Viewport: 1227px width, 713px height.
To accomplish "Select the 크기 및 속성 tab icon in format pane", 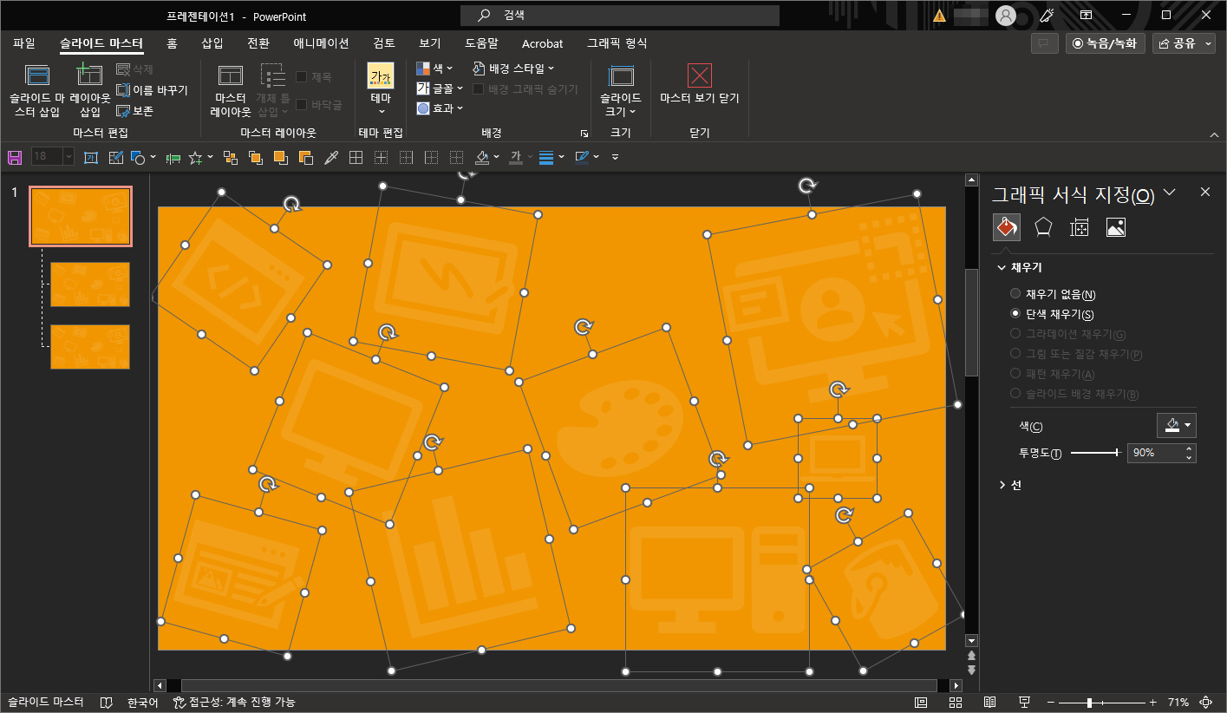I will pos(1080,227).
